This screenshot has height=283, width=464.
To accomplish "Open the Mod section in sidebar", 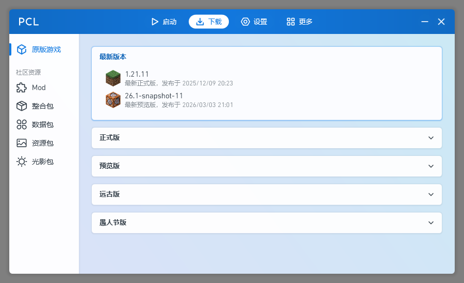I will pos(44,87).
